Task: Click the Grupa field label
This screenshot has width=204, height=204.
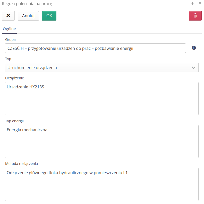Action: (10, 40)
